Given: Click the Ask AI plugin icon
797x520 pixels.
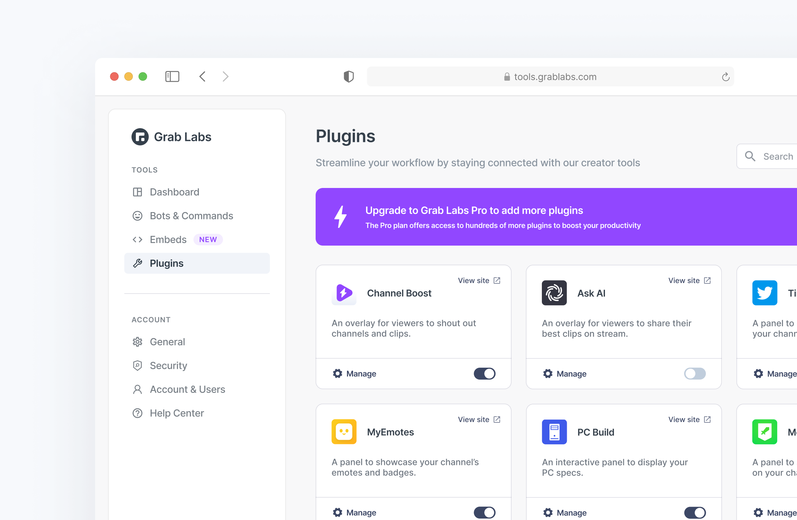Looking at the screenshot, I should point(554,293).
